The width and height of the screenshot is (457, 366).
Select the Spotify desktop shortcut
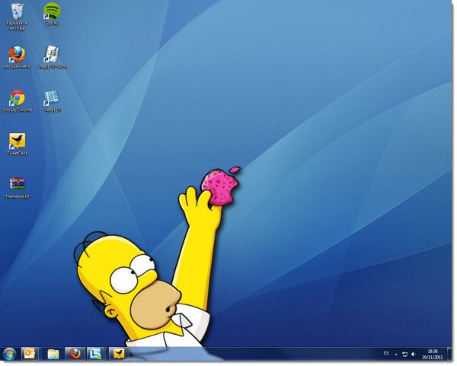(52, 14)
